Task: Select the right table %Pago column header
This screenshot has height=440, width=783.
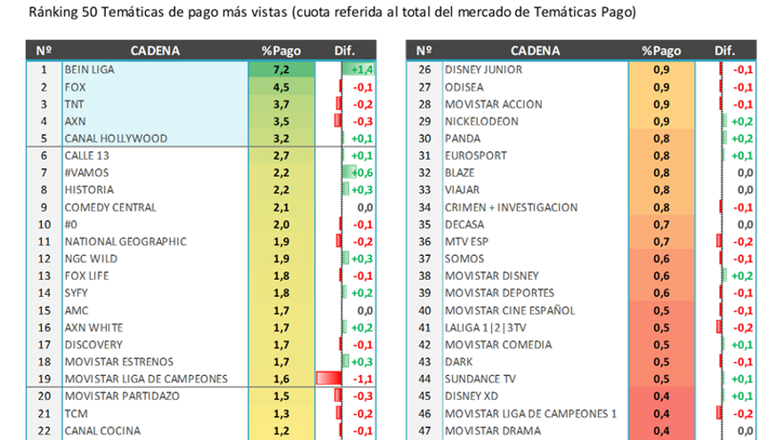Action: (x=661, y=51)
